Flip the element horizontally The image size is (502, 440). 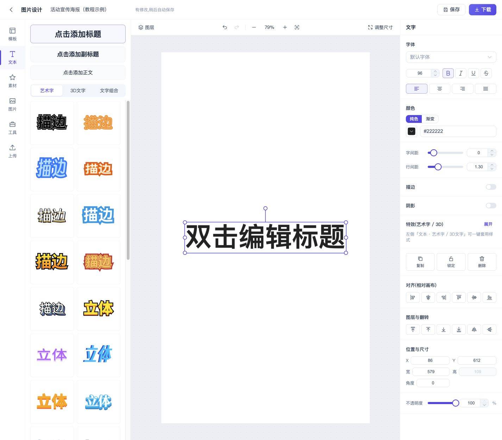(x=474, y=329)
